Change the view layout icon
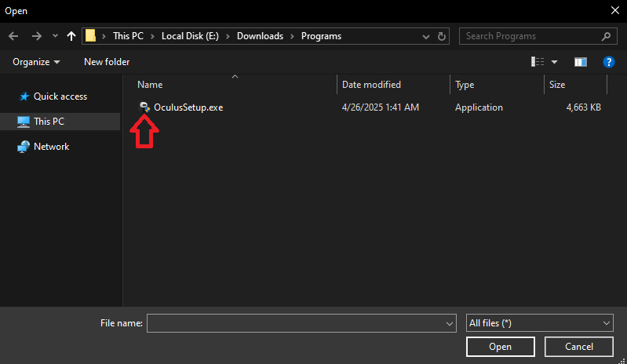The image size is (627, 364). (538, 61)
